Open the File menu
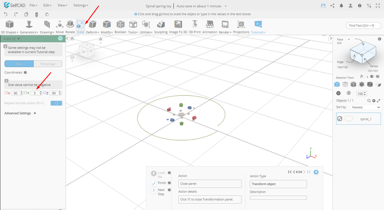384x210 pixels. tap(33, 5)
